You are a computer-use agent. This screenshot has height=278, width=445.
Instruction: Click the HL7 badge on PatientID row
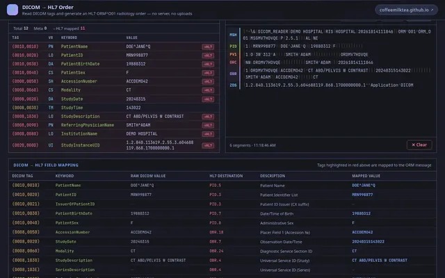pos(208,56)
